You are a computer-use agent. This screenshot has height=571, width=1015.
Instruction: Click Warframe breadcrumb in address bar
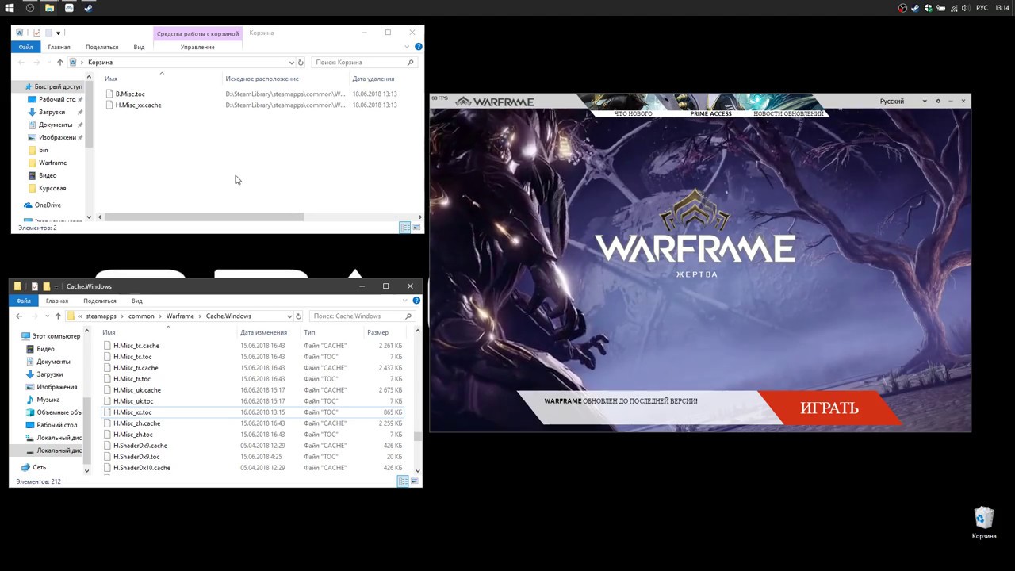[180, 316]
